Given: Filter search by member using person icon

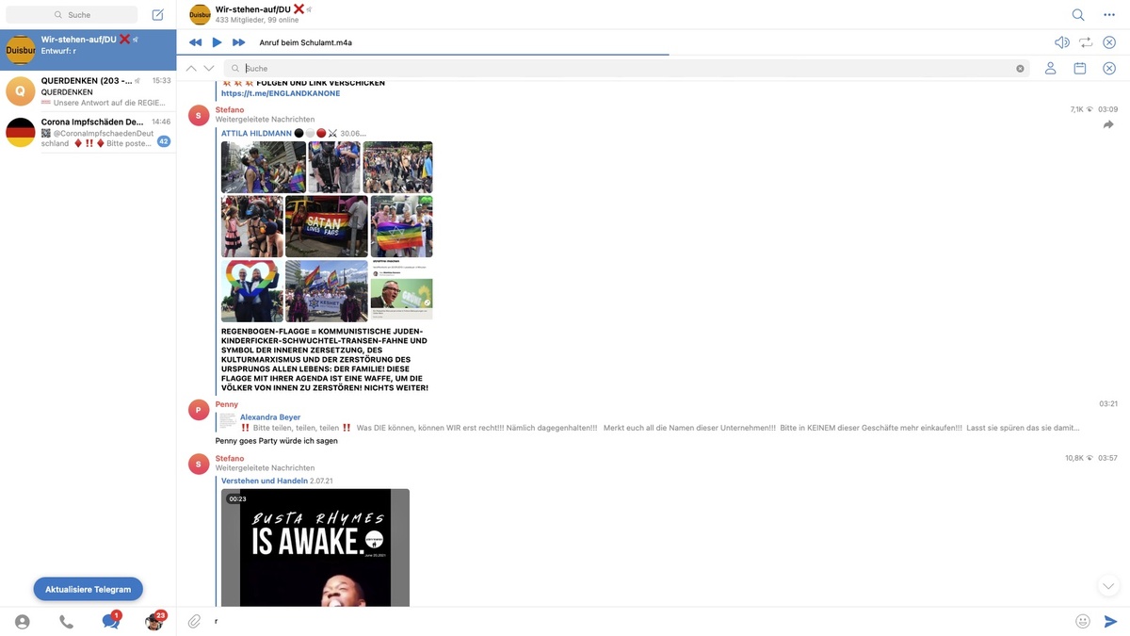Looking at the screenshot, I should coord(1050,69).
